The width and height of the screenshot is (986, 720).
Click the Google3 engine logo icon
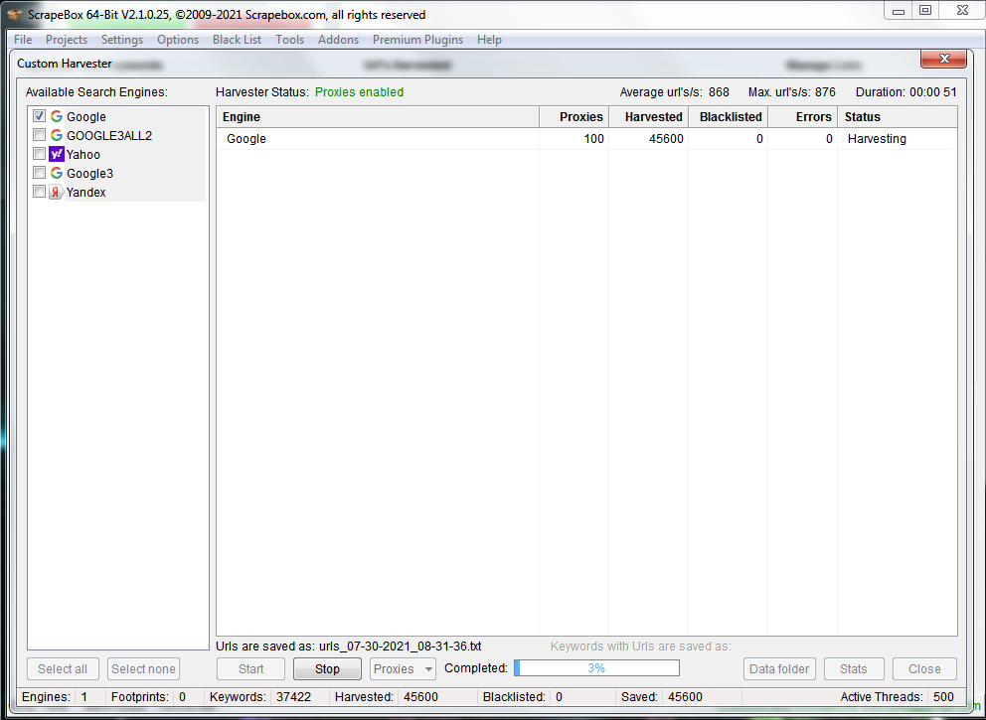point(57,174)
